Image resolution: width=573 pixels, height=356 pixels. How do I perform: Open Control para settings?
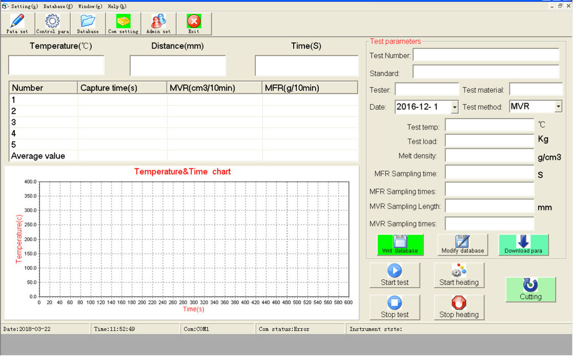coord(52,24)
